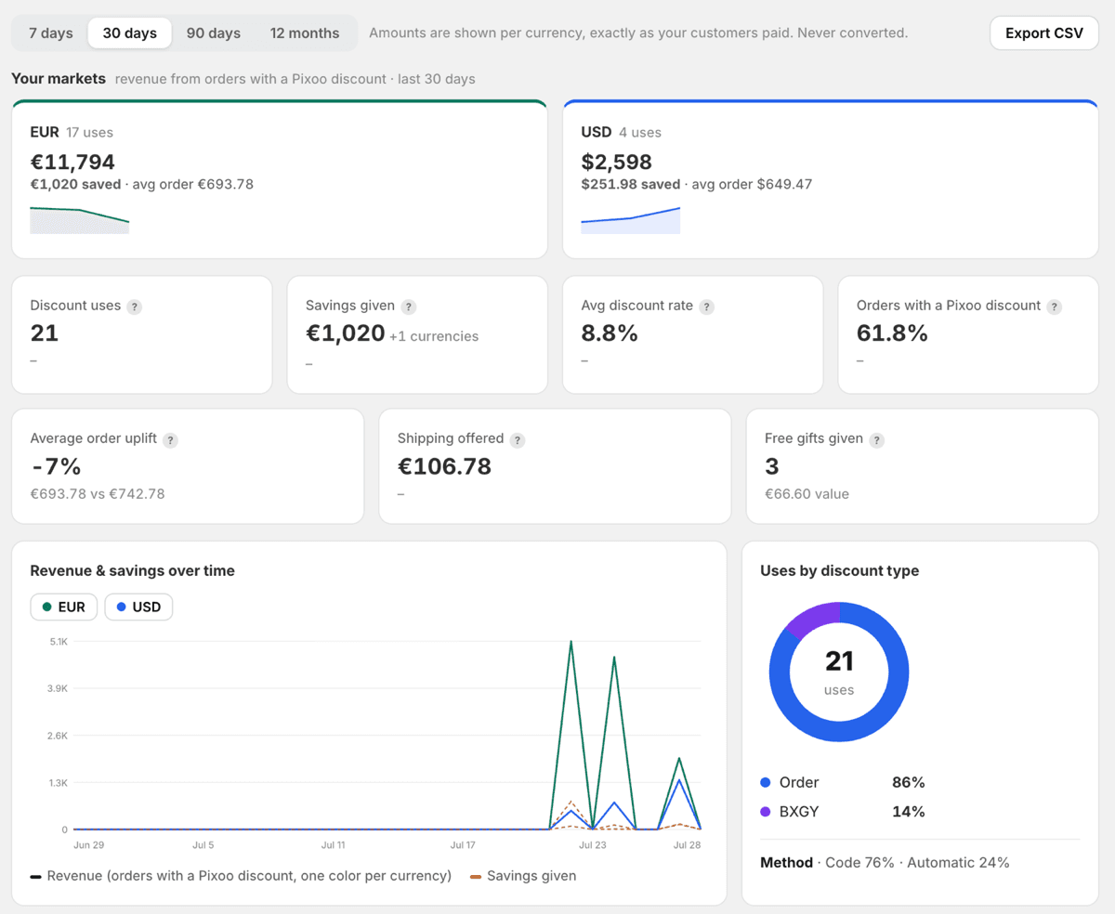1115x914 pixels.
Task: Select the 7 days range tab
Action: pos(51,33)
